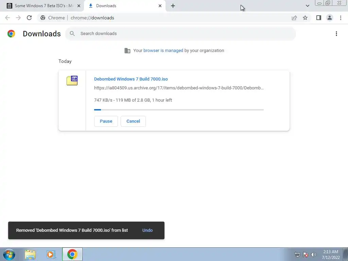Click the Chrome taskbar button
The height and width of the screenshot is (261, 348).
coord(72,254)
